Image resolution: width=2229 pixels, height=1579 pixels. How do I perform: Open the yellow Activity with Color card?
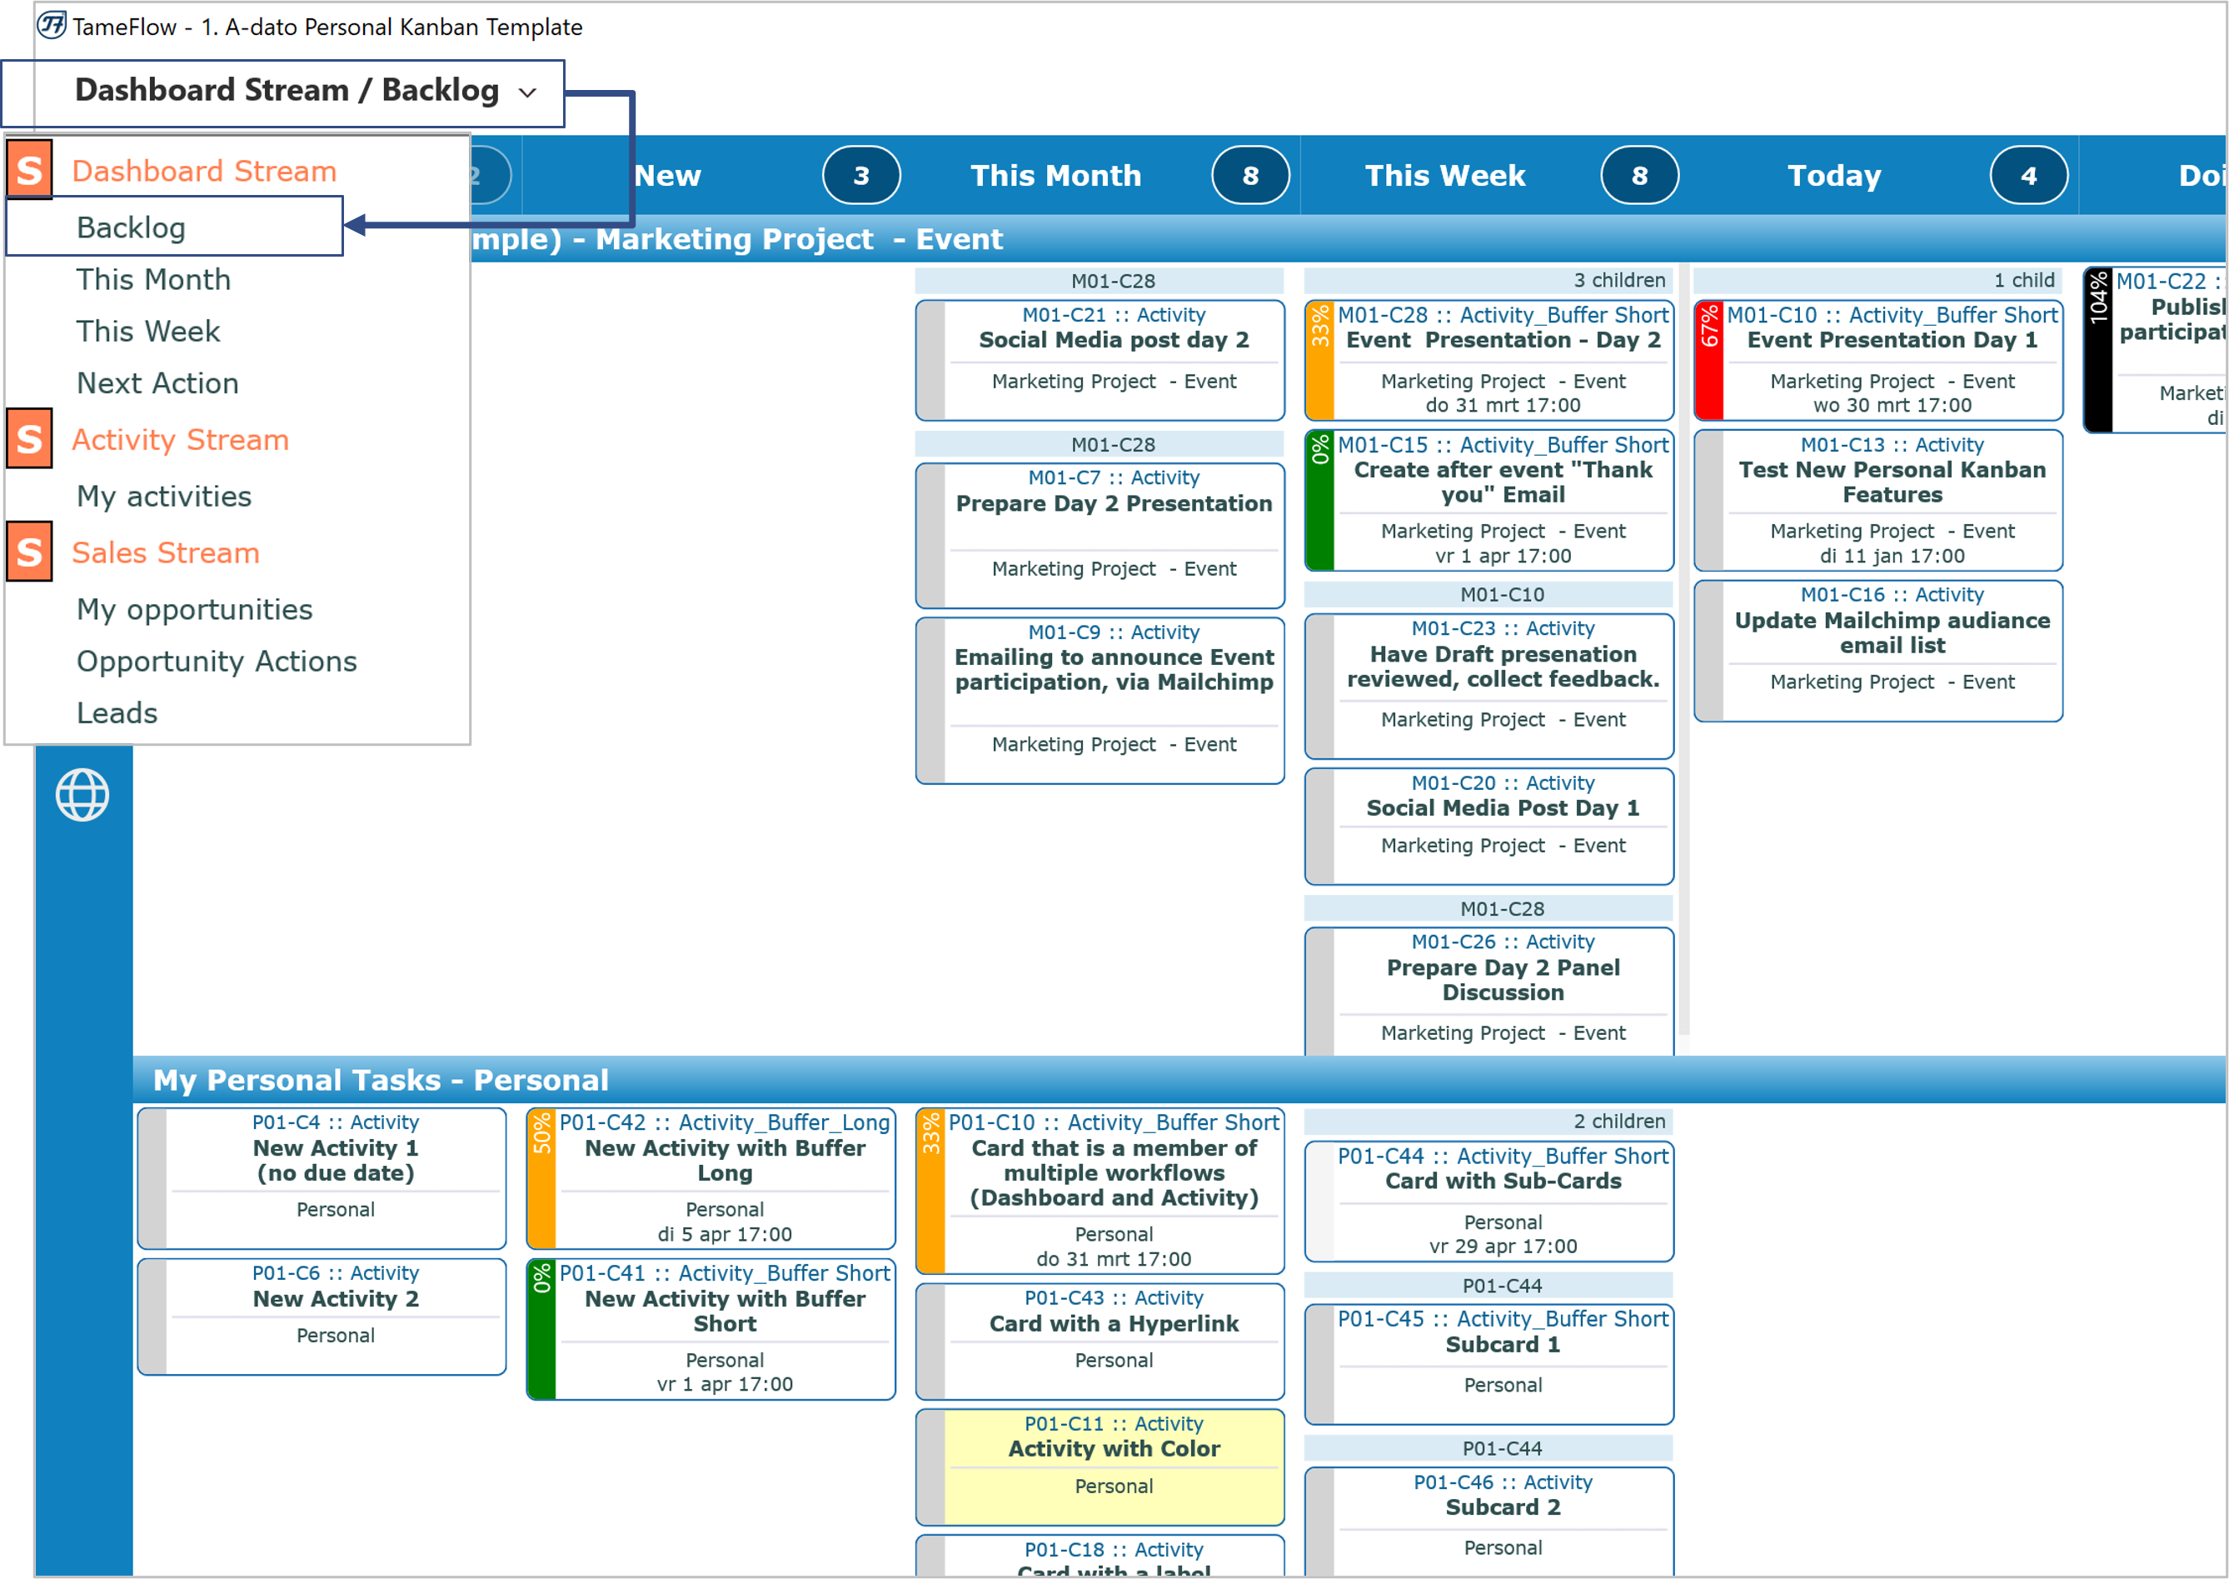coord(1100,1467)
